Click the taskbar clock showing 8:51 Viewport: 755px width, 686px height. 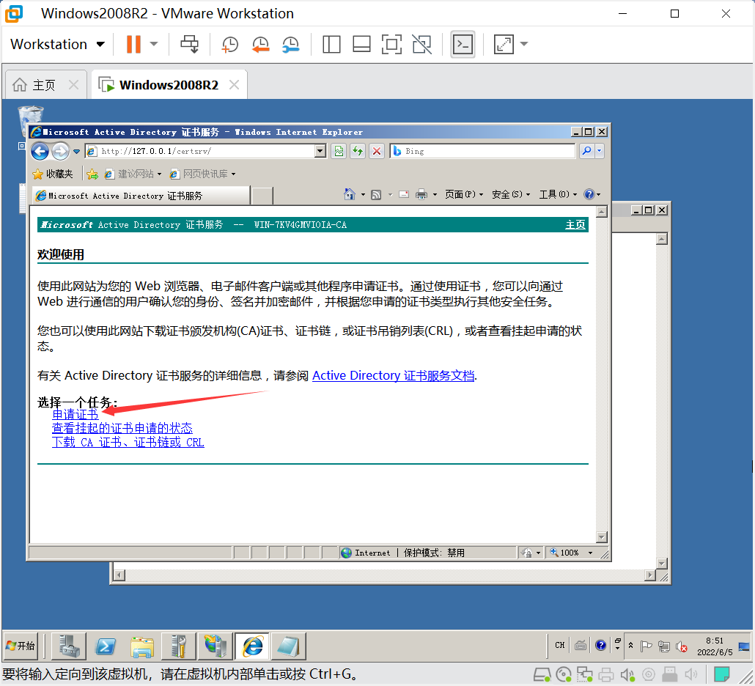715,646
